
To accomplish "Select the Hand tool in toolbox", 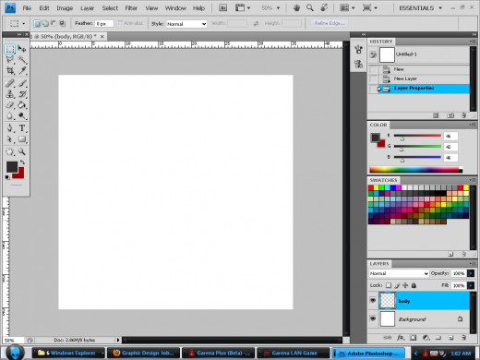I will (10, 151).
